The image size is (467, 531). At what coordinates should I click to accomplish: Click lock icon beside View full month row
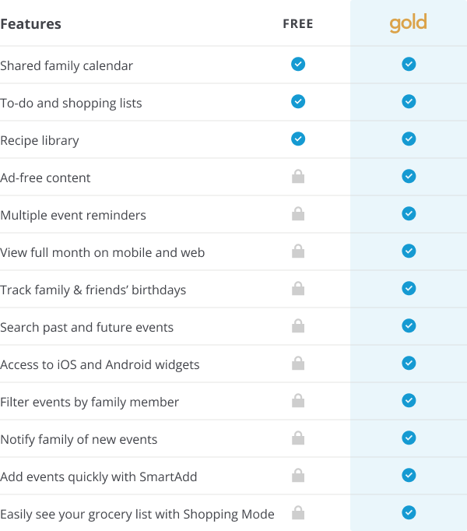(x=298, y=251)
